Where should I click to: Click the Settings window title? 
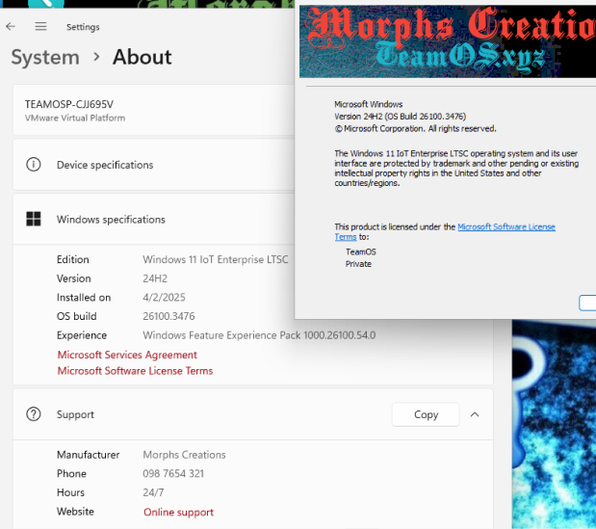[83, 27]
